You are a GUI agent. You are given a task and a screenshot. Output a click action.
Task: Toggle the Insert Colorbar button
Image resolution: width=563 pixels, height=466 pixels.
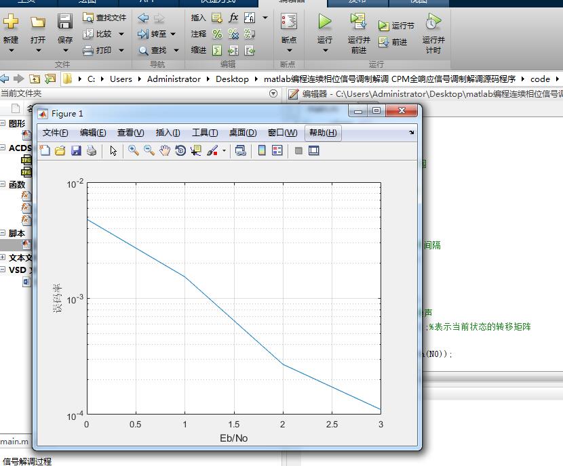[262, 150]
